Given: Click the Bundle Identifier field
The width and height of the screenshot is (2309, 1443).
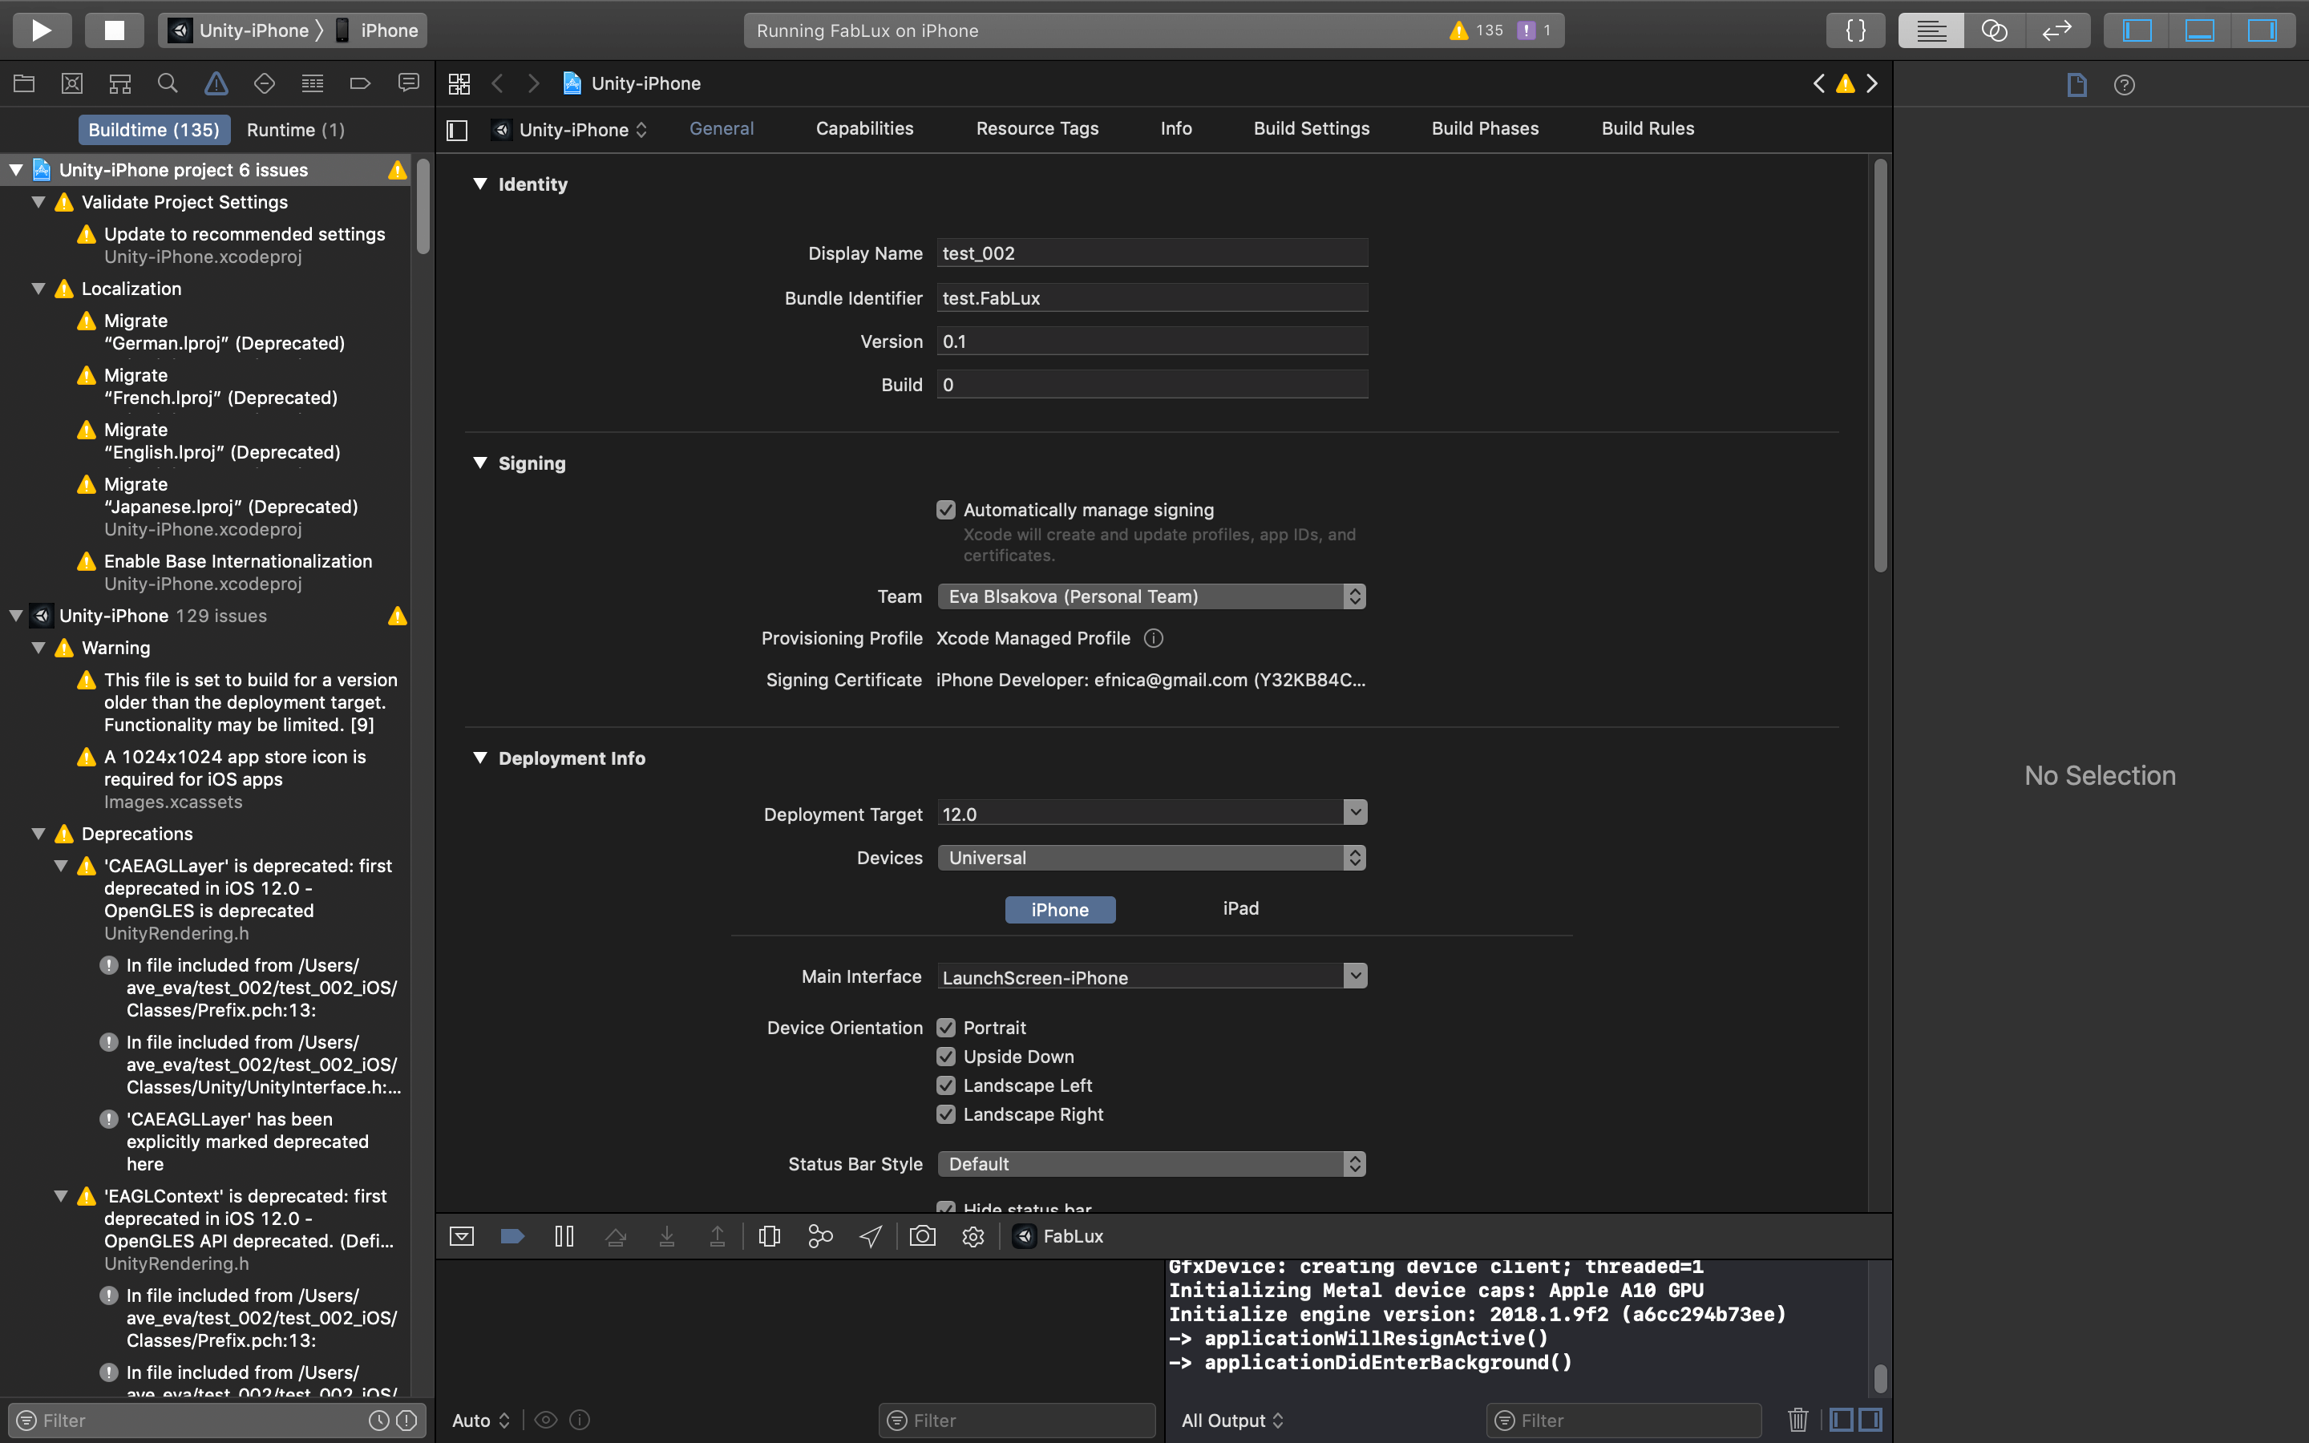Looking at the screenshot, I should (1150, 297).
